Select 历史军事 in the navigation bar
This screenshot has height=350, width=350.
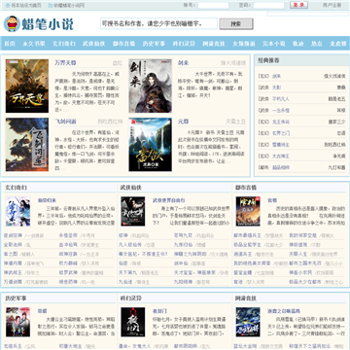[x=154, y=44]
